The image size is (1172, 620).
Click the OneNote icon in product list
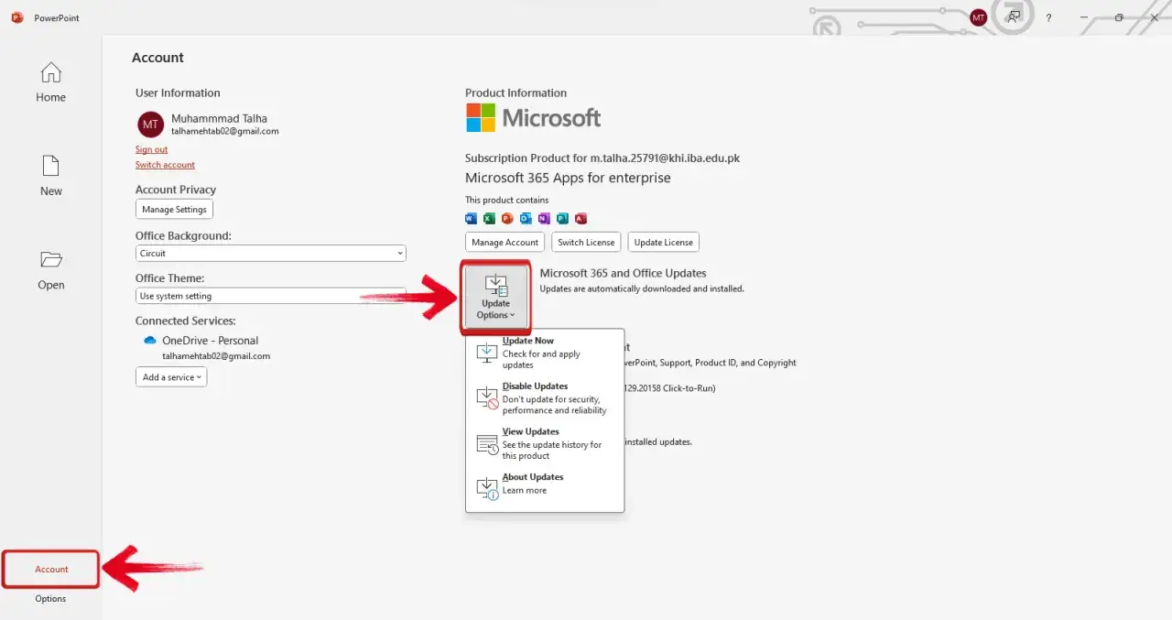click(x=543, y=218)
